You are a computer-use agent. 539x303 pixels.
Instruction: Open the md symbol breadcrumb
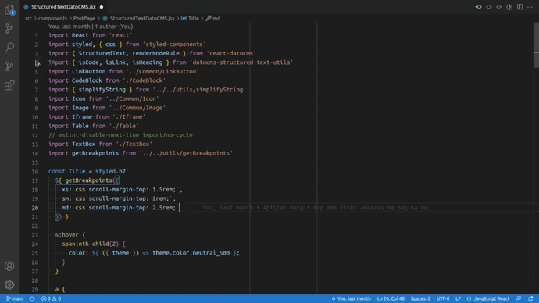click(x=213, y=18)
